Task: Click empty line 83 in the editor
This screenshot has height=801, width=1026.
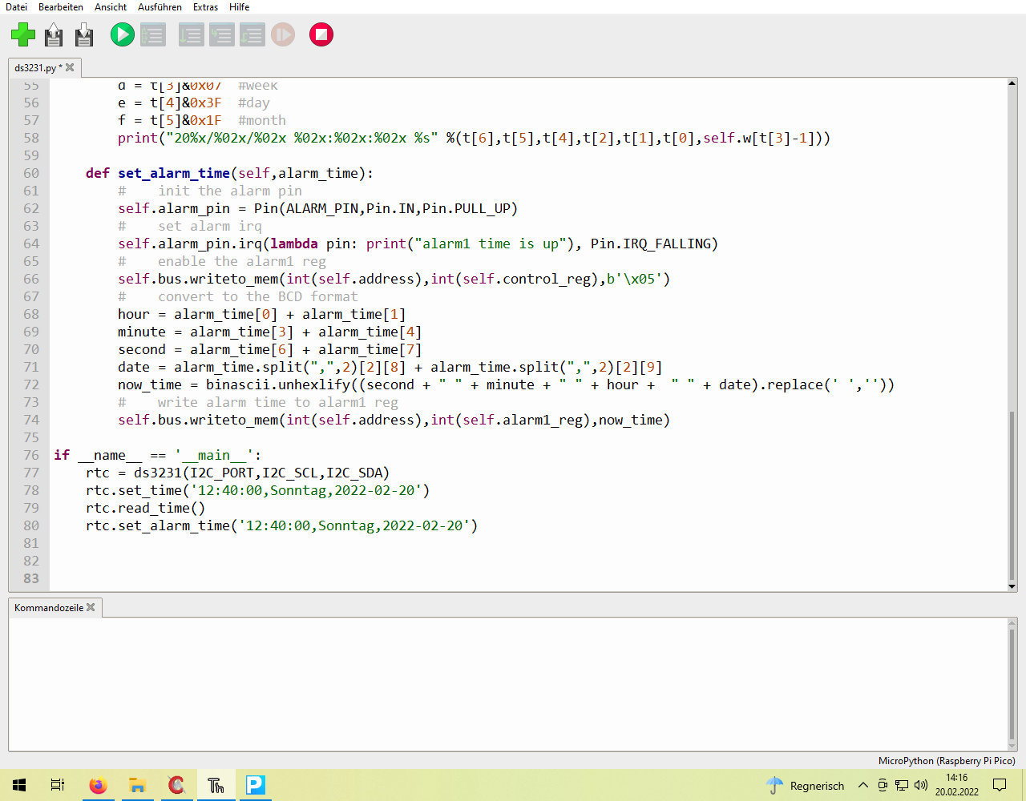Action: (527, 578)
